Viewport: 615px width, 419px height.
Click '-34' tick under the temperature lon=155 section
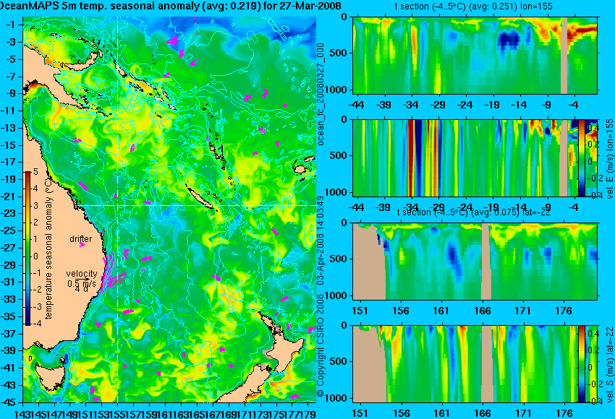point(411,105)
